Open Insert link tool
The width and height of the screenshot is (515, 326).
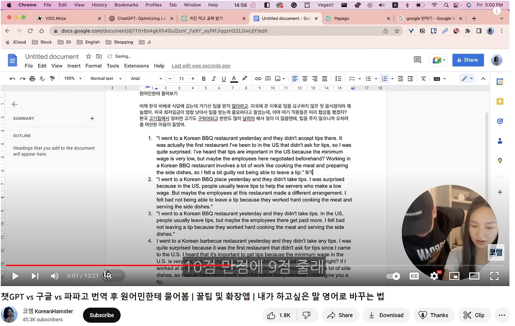pos(258,79)
